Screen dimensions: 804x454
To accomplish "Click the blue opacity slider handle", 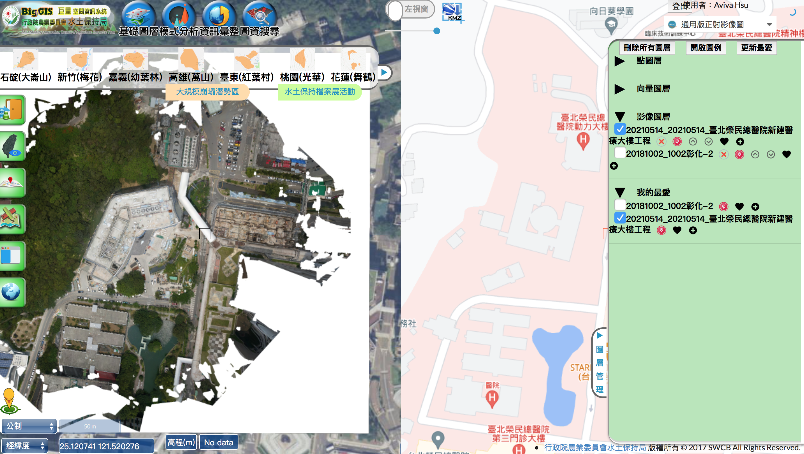I will (x=437, y=31).
